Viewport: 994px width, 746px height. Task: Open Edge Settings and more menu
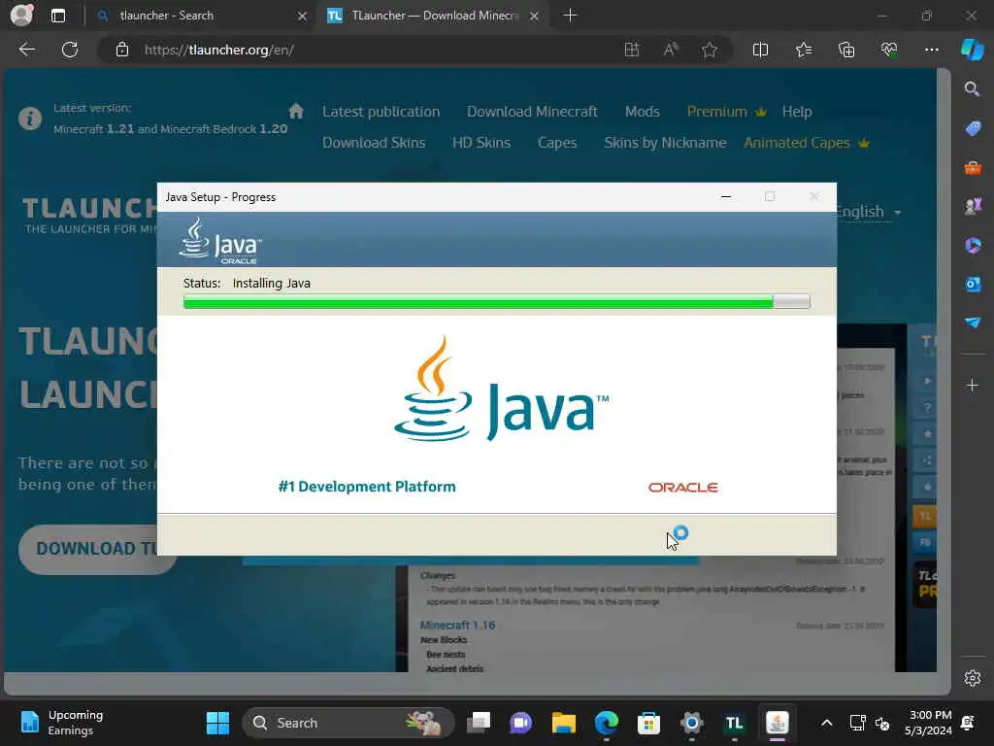(931, 50)
